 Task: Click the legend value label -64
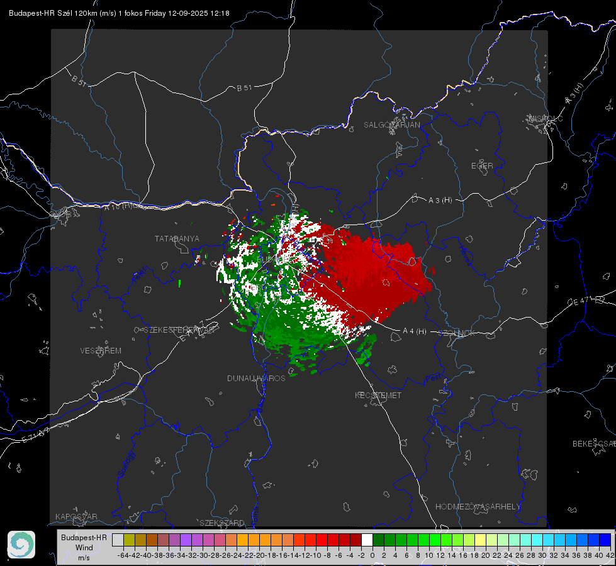tap(123, 555)
